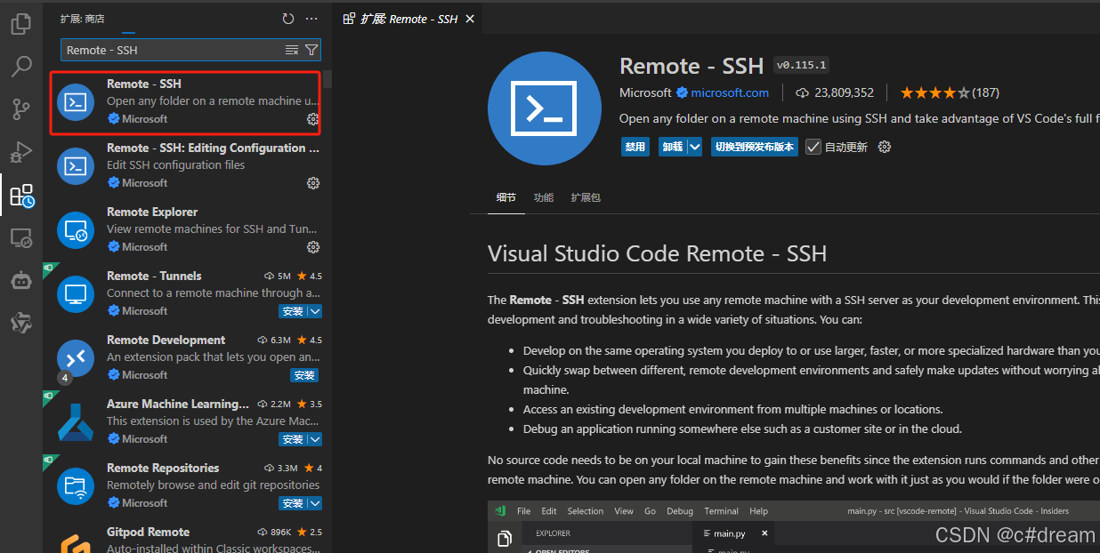Viewport: 1100px width, 553px height.
Task: Click the bottom activity bar icon below the robot
Action: [21, 323]
